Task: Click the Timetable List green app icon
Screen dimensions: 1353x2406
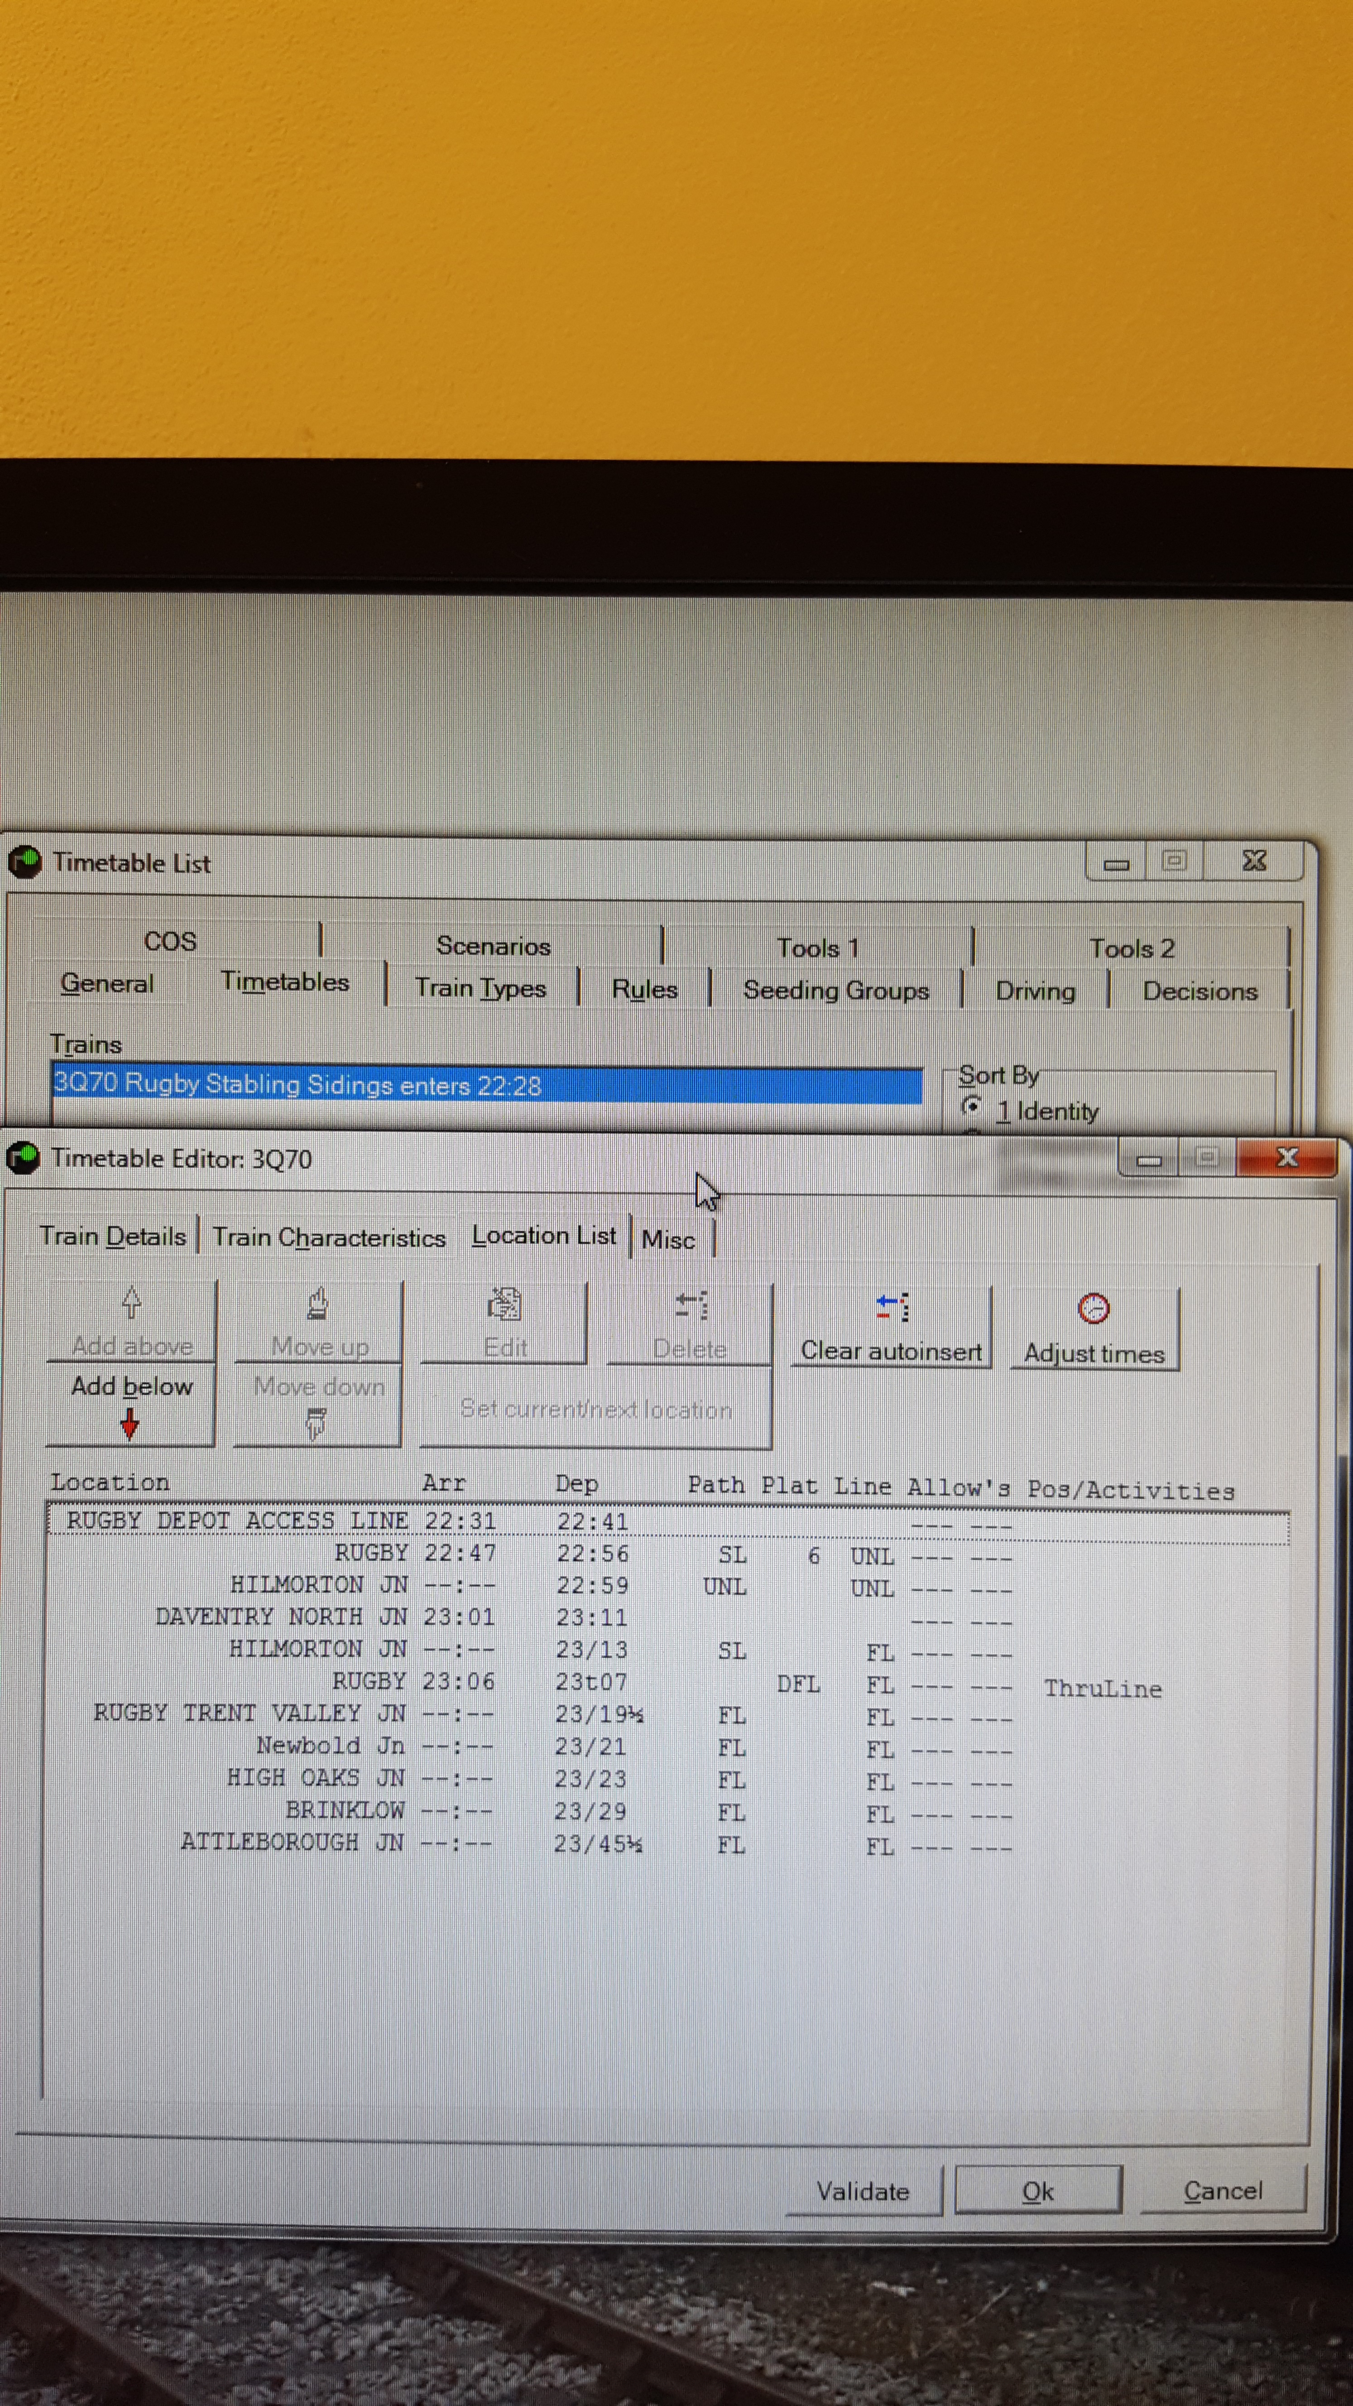Action: (x=25, y=861)
